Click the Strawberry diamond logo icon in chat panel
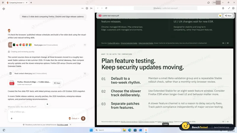The image size is (237, 133). coord(4,9)
